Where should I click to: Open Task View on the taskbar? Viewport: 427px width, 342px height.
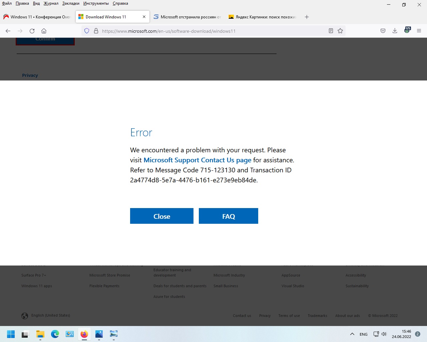[x=25, y=334]
